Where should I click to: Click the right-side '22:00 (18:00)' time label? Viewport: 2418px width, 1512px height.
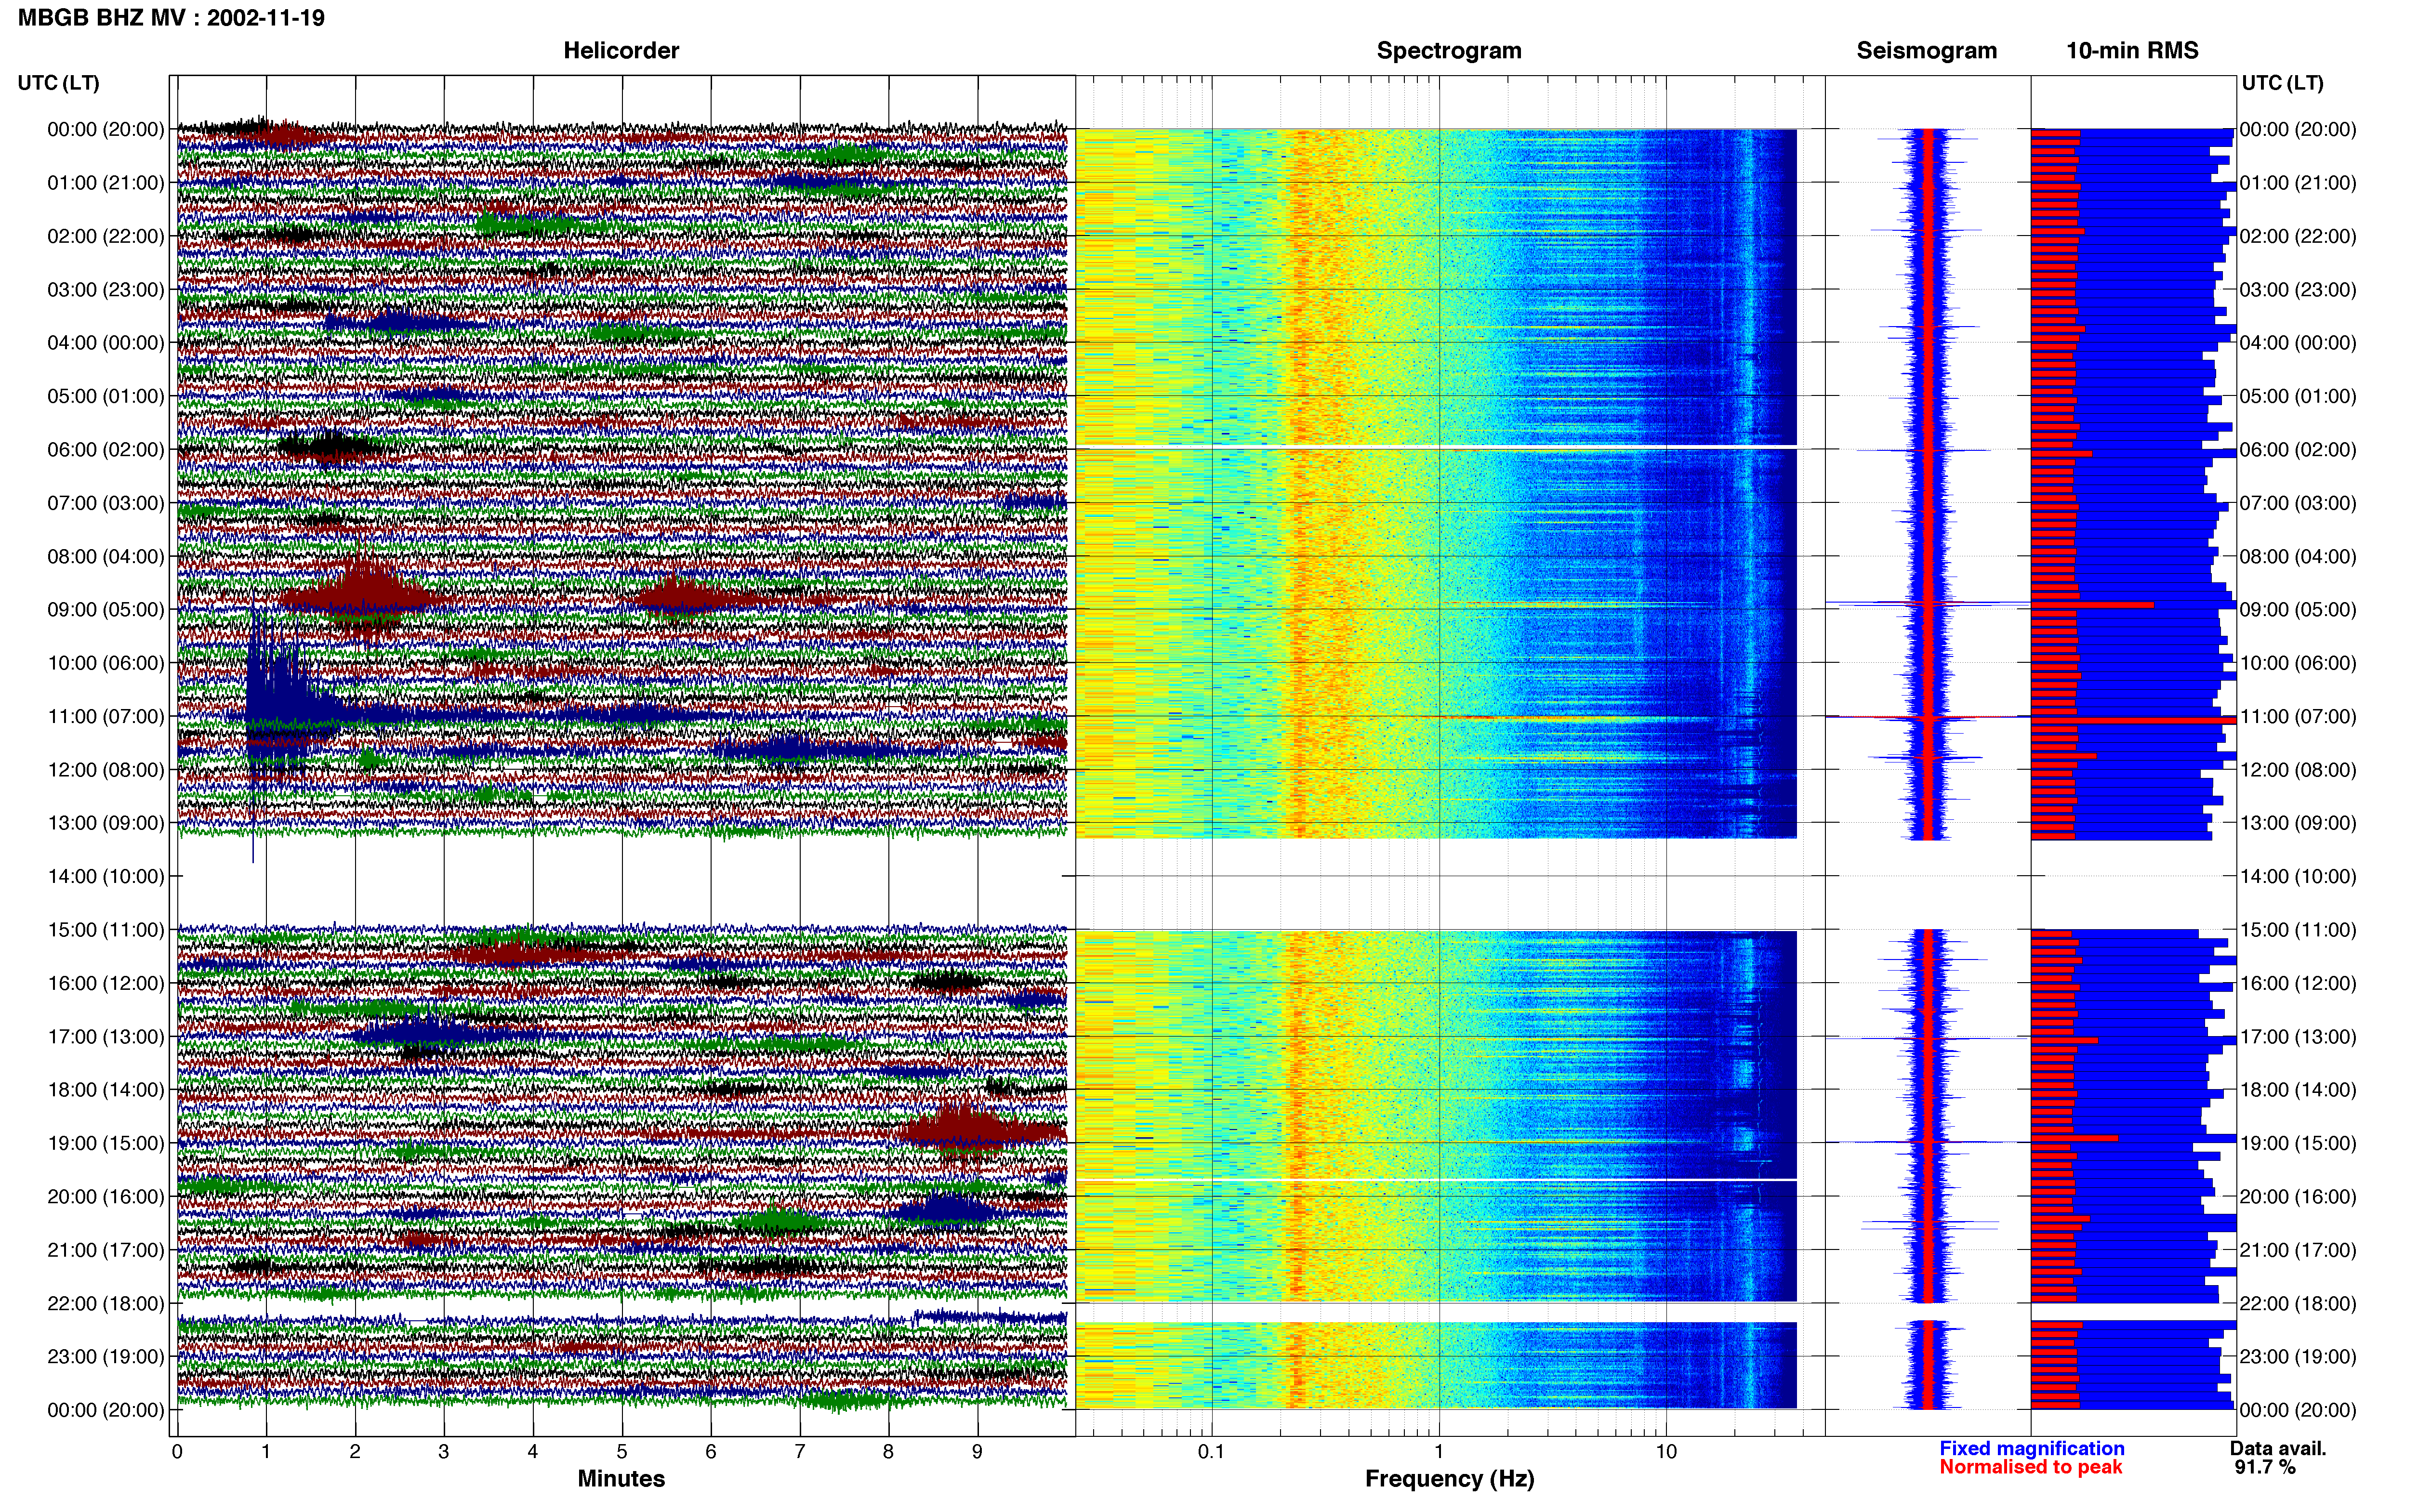[2298, 1303]
